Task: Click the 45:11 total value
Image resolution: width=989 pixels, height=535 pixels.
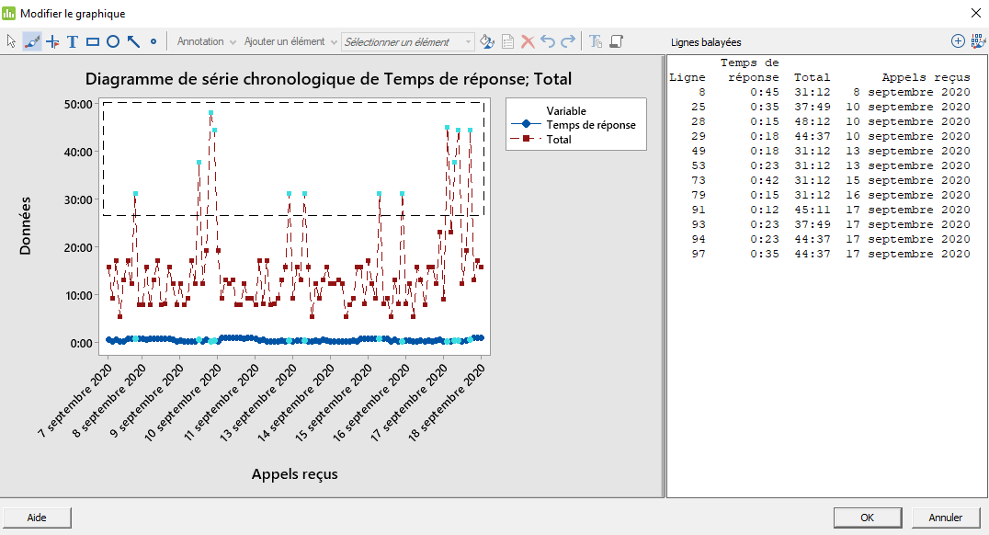Action: click(x=813, y=211)
